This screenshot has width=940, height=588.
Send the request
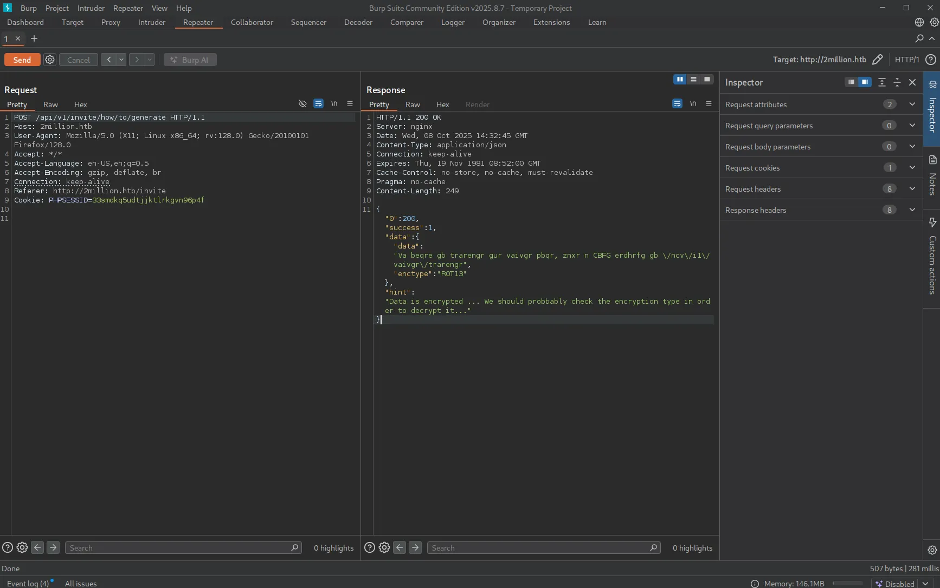tap(22, 60)
